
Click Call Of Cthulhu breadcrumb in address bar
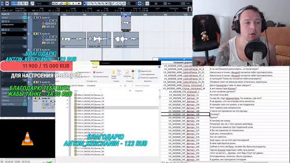pos(77,86)
